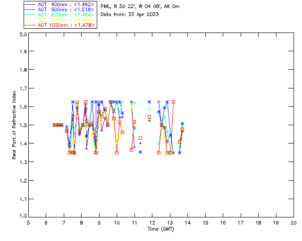
Task: Click the time-axis tick label 14
Action: (188, 223)
